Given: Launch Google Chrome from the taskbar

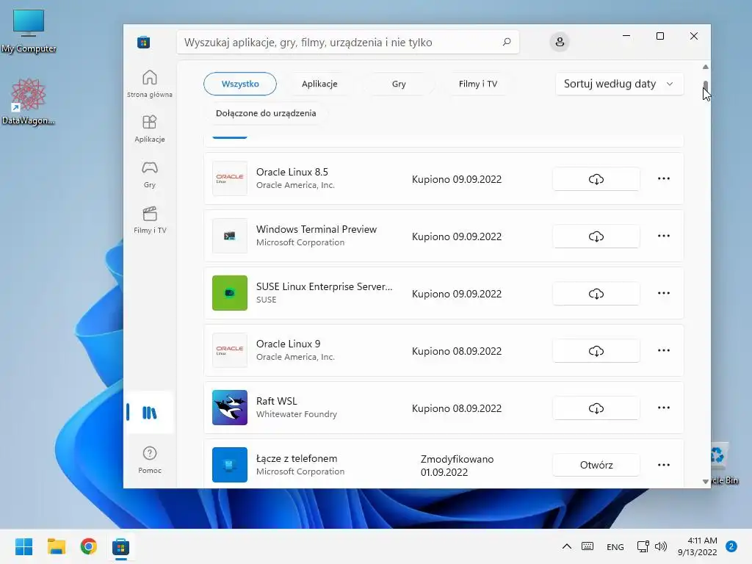Looking at the screenshot, I should [x=88, y=546].
